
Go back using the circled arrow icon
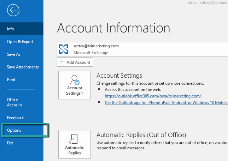pyautogui.click(x=13, y=10)
